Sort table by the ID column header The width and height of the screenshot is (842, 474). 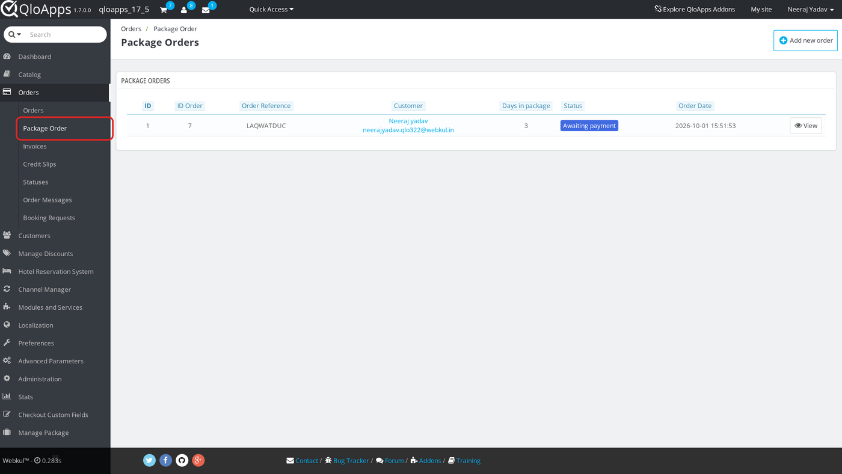point(148,106)
